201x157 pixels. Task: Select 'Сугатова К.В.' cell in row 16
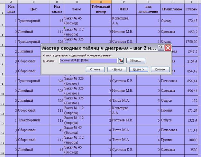click(124, 150)
